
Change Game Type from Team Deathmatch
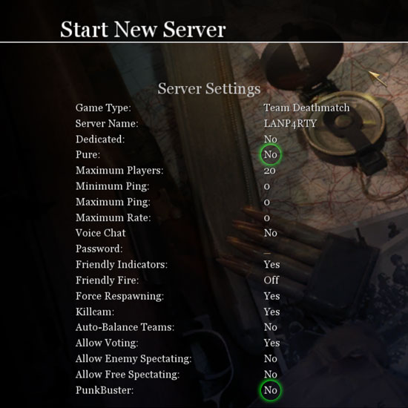click(306, 108)
